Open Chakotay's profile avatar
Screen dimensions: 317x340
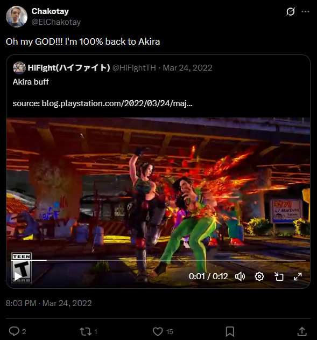click(17, 17)
